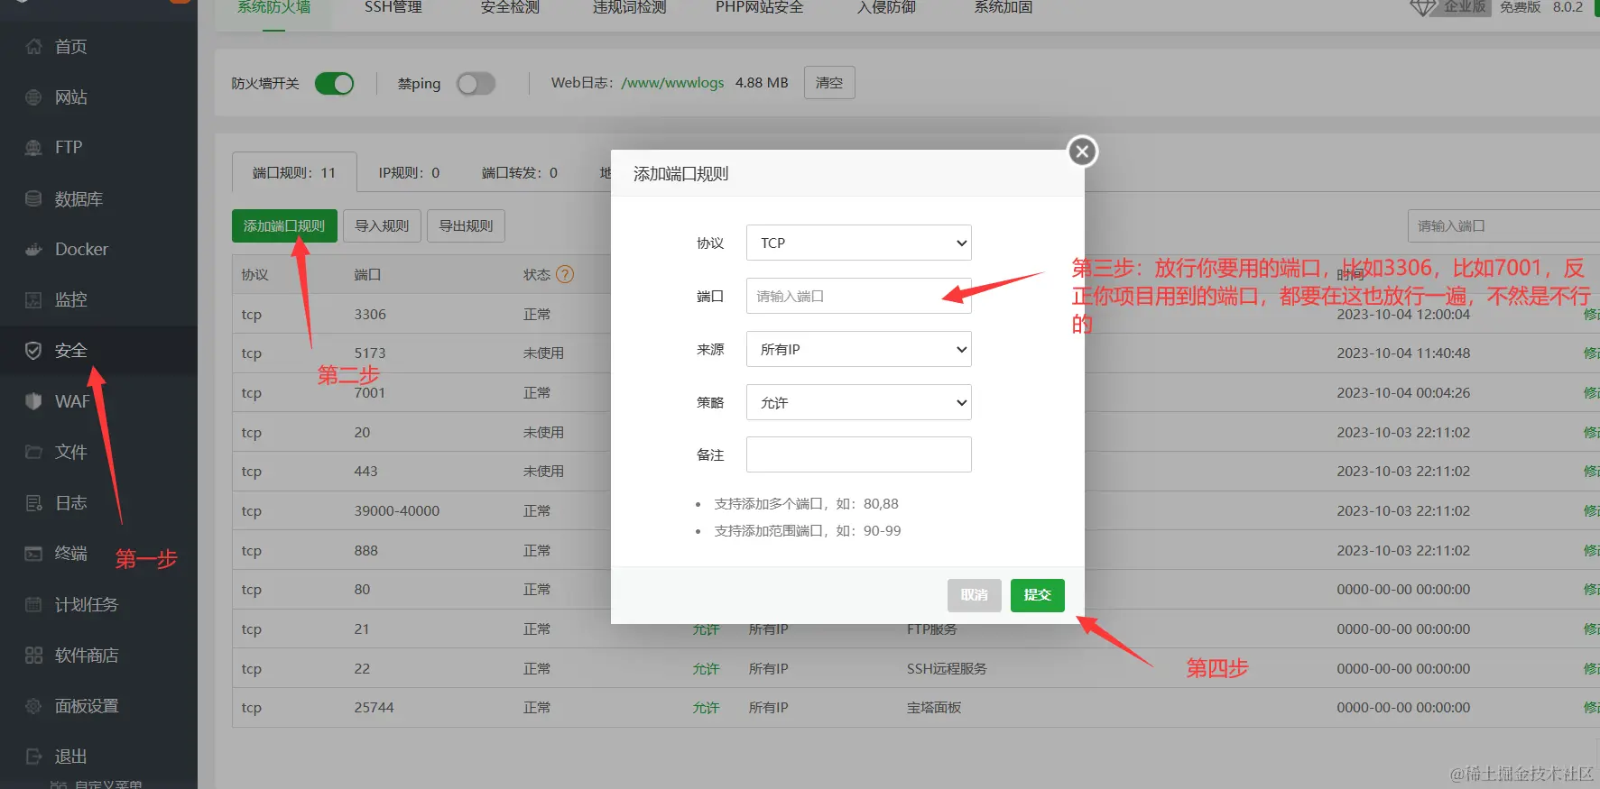Select the port 5173 cell
The image size is (1600, 789).
click(x=370, y=353)
